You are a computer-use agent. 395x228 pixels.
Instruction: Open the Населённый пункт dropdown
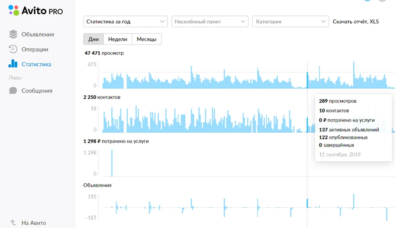click(210, 22)
